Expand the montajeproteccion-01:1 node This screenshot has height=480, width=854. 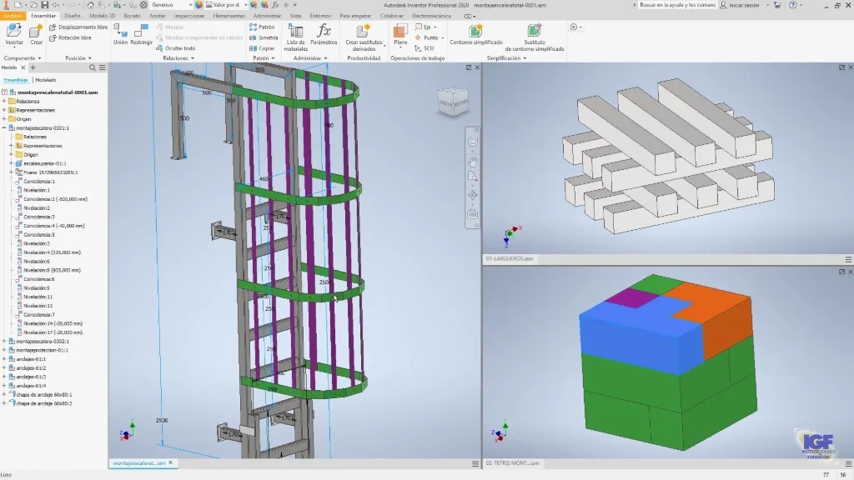[4, 350]
